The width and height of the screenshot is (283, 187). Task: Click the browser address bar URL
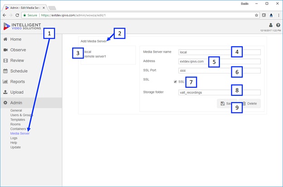(x=73, y=15)
